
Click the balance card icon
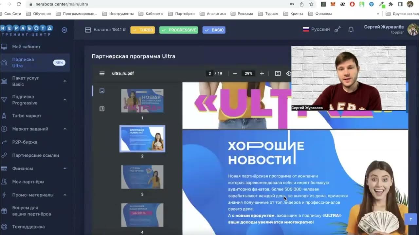(88, 30)
